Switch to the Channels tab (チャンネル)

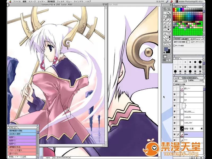coord(192,78)
